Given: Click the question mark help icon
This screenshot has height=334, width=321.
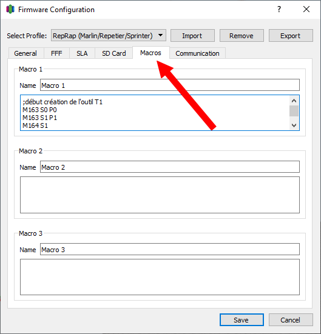Looking at the screenshot, I should [x=279, y=9].
